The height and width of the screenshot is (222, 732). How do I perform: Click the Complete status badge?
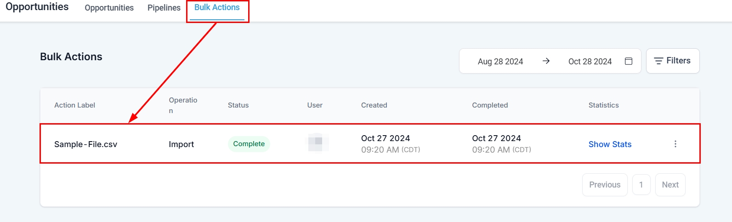click(249, 144)
